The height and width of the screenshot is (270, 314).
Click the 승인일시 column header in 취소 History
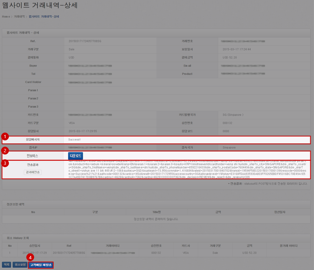34,246
